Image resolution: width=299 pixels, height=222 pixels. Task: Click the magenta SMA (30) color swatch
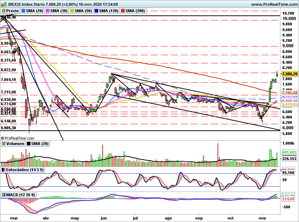(x=48, y=11)
